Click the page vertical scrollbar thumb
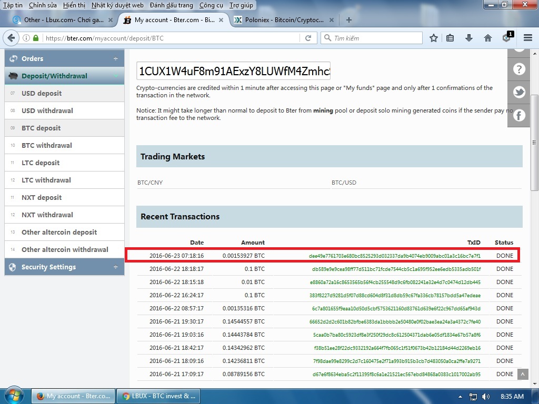Image resolution: width=539 pixels, height=404 pixels. [534, 143]
